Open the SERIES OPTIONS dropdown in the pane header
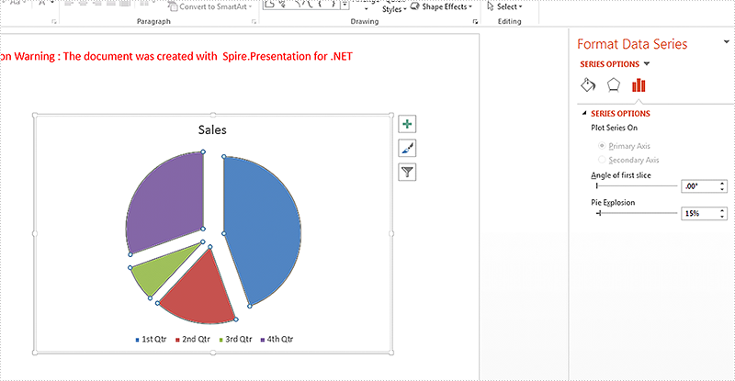The width and height of the screenshot is (735, 381). (647, 63)
